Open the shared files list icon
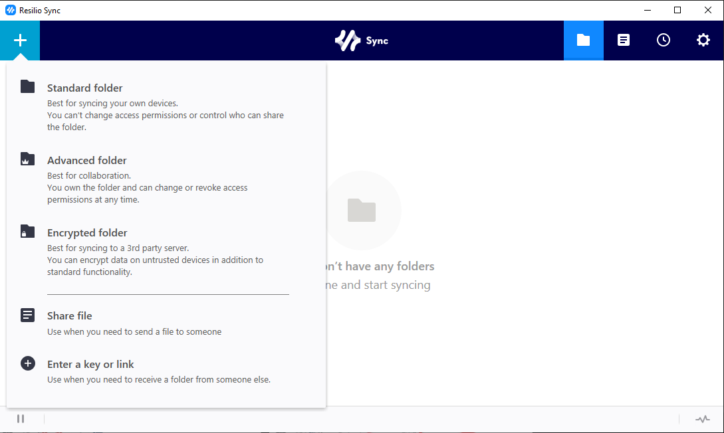This screenshot has height=433, width=724. 624,40
